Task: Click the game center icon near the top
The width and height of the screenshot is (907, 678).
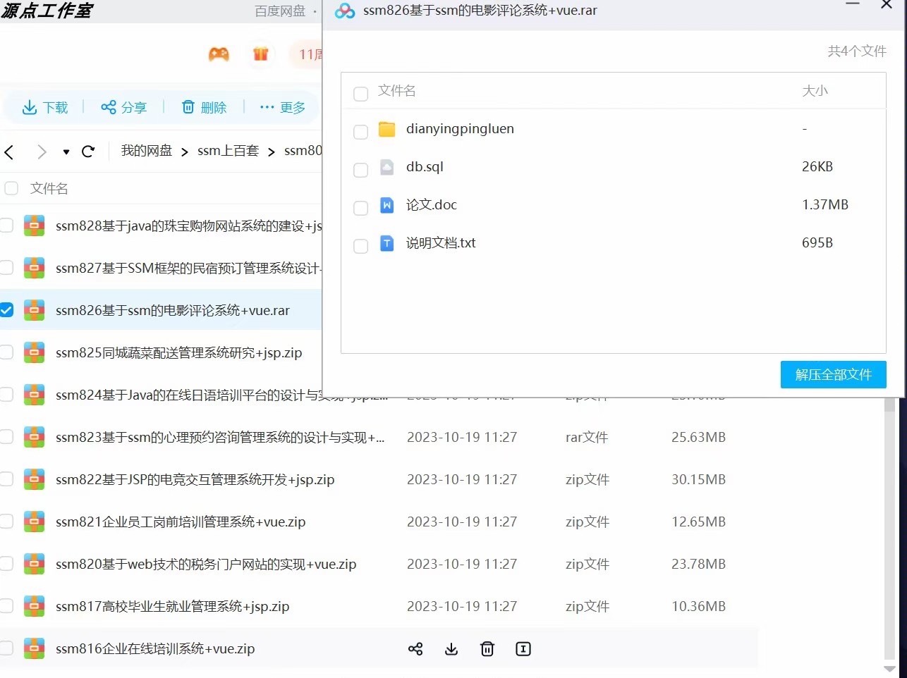Action: coord(219,54)
